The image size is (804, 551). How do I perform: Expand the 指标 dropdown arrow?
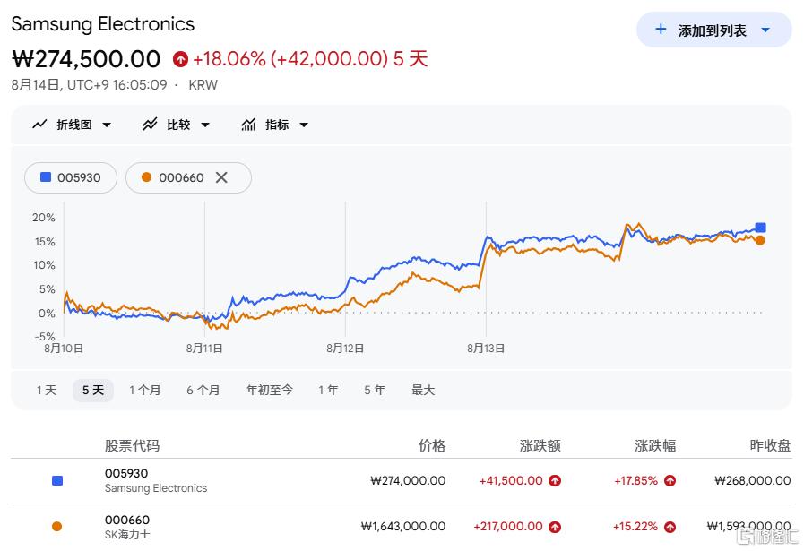[304, 125]
